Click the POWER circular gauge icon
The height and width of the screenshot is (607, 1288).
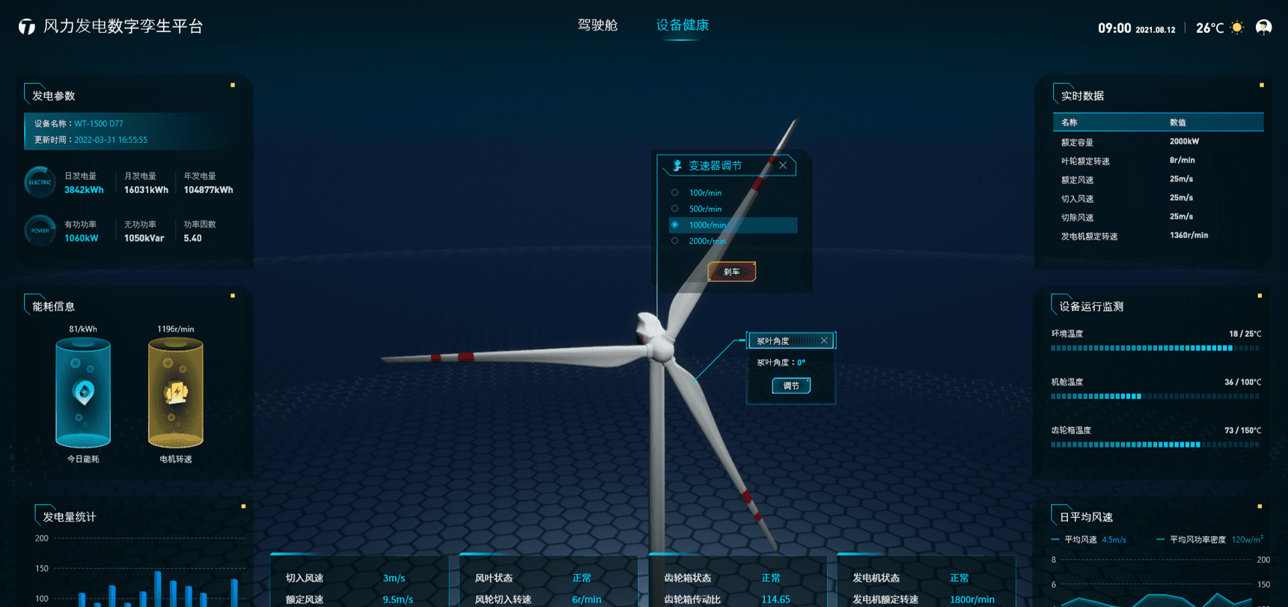point(40,231)
